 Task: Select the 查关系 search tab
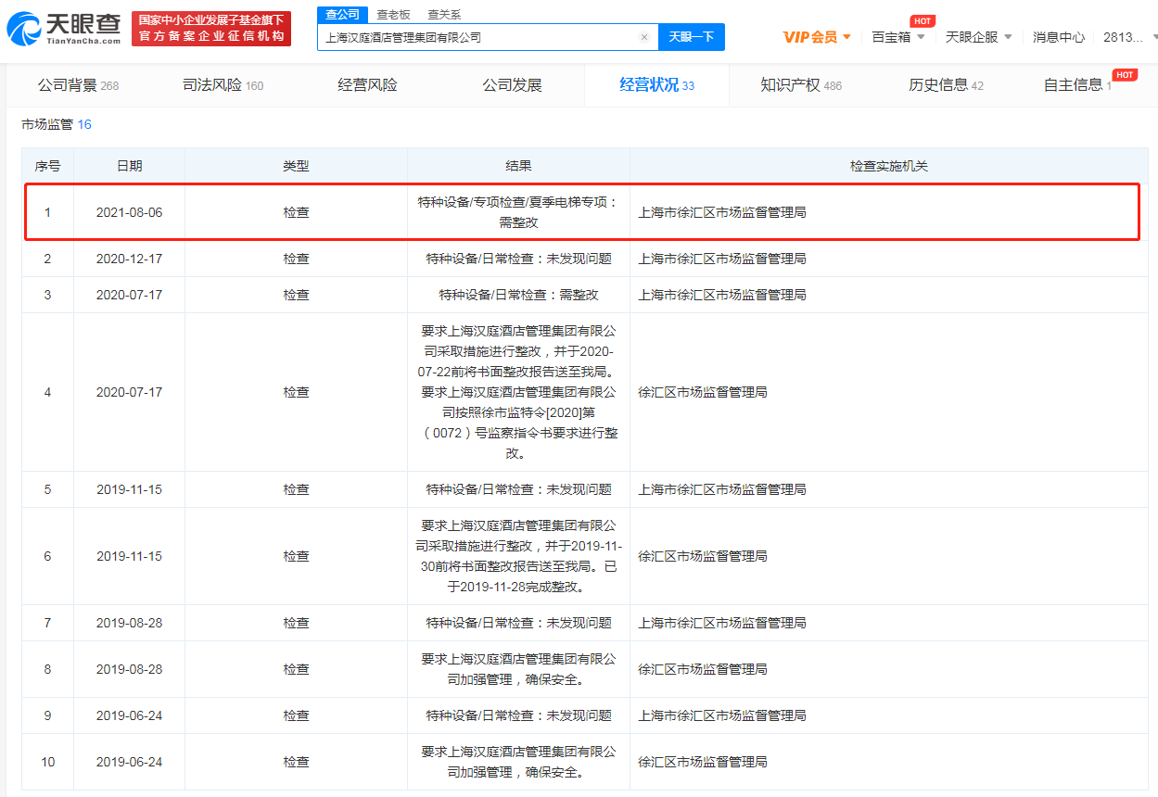pos(444,15)
